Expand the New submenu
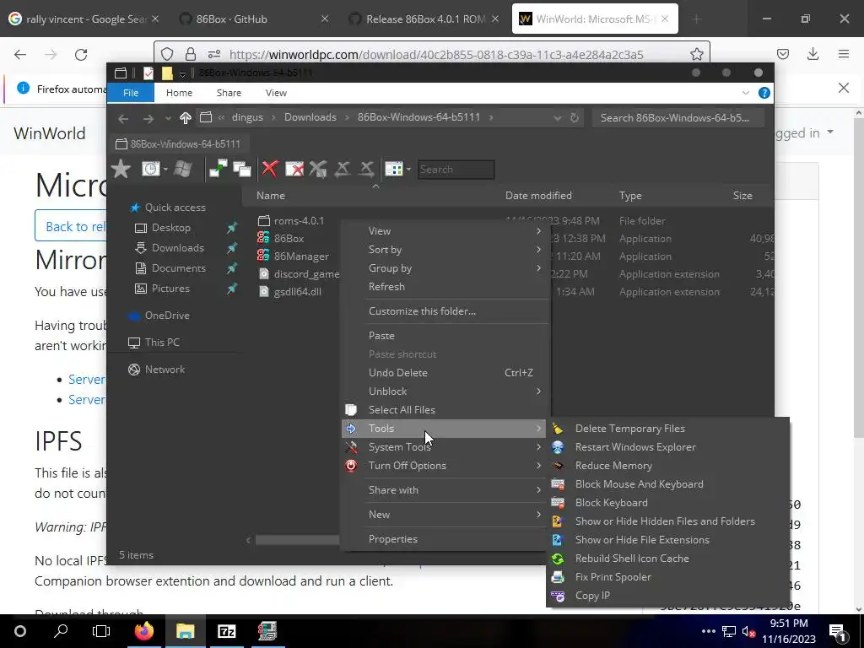 444,514
